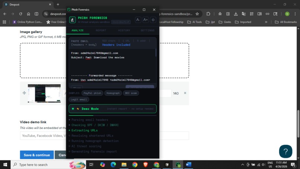Open the bookmarks bar apps grid icon

point(4,22)
